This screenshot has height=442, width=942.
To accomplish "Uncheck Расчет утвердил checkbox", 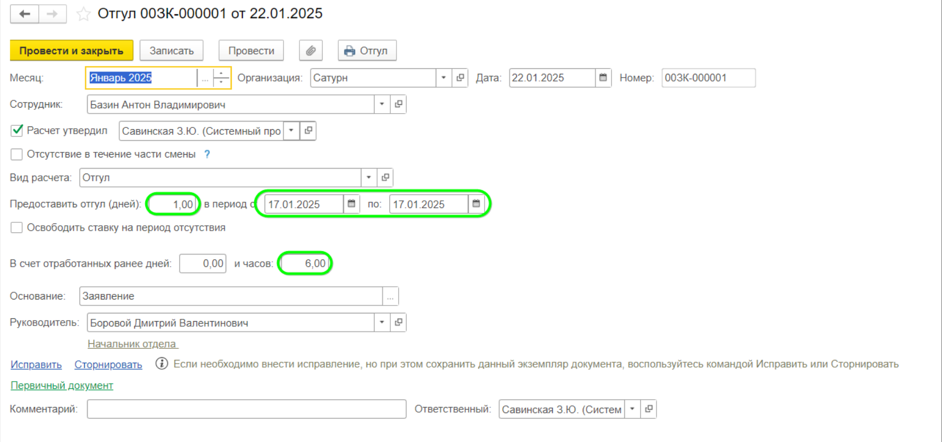I will [17, 130].
